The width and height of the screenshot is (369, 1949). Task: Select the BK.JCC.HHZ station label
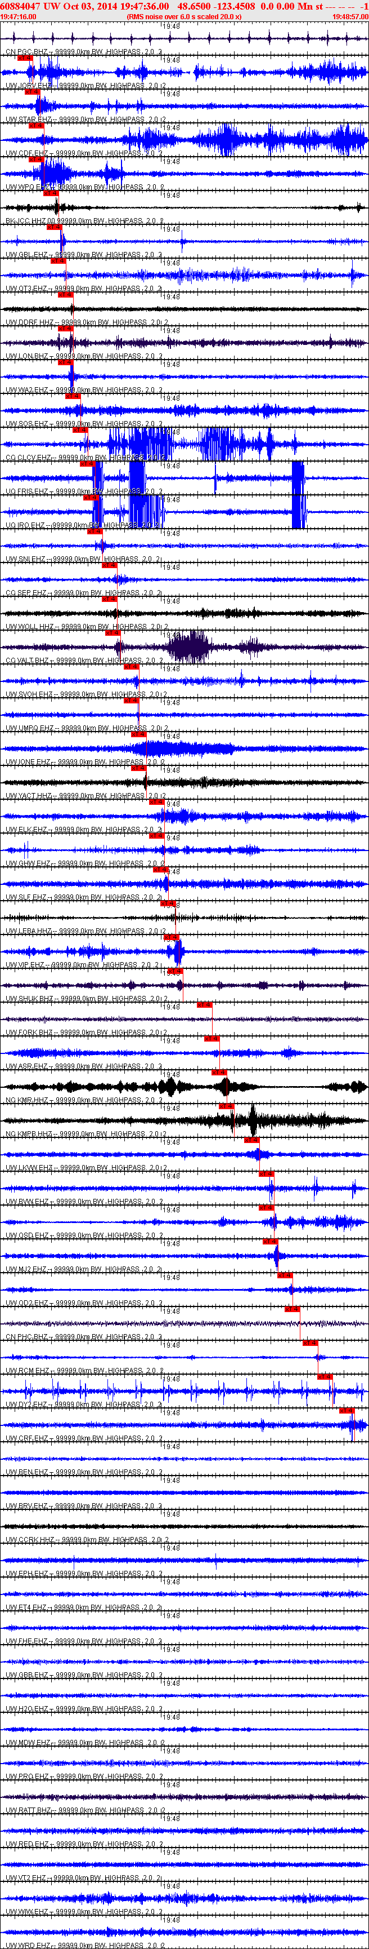(x=84, y=222)
